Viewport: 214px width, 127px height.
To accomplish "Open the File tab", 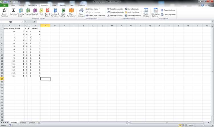I will point(4,5).
